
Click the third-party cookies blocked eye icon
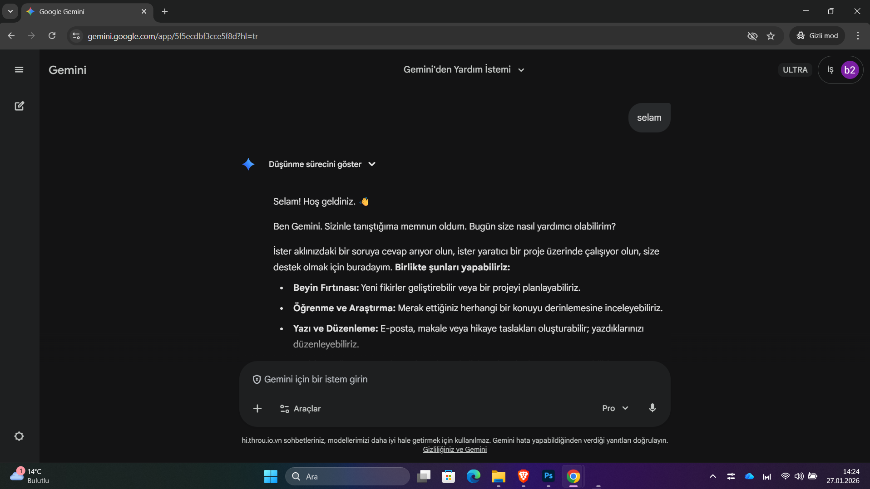752,36
